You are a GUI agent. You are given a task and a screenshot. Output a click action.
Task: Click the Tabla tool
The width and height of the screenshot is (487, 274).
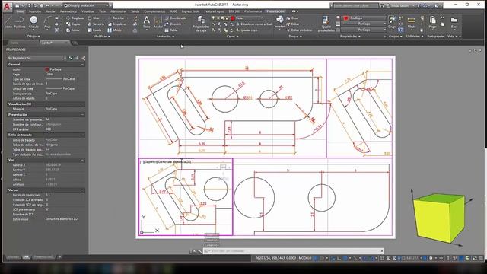171,30
